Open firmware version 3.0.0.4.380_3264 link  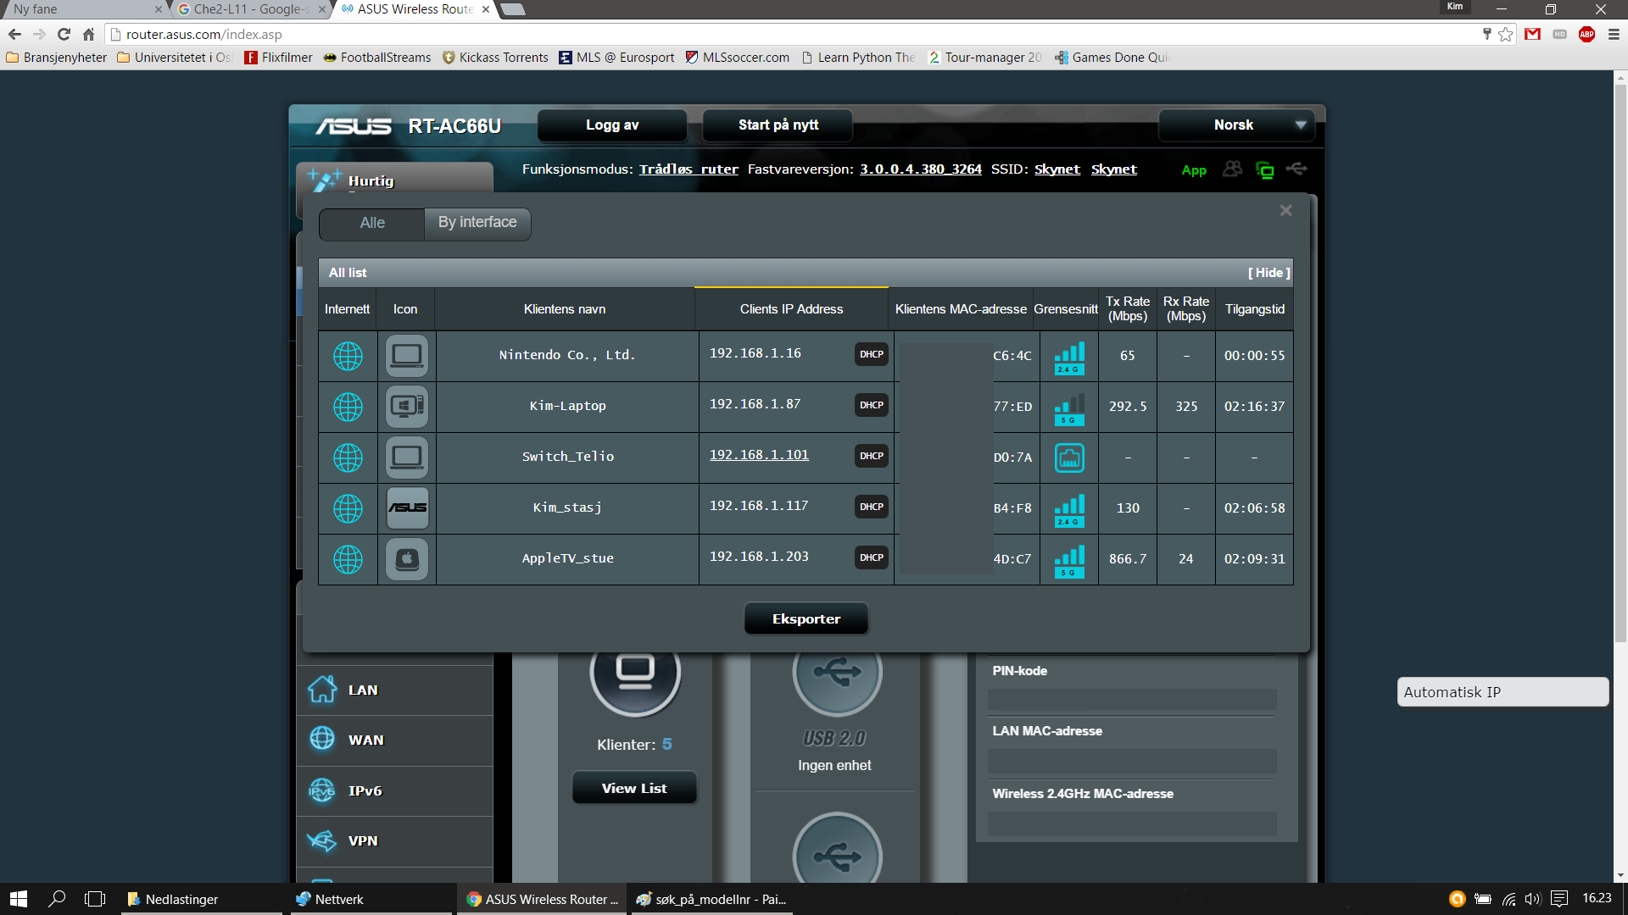click(x=921, y=169)
